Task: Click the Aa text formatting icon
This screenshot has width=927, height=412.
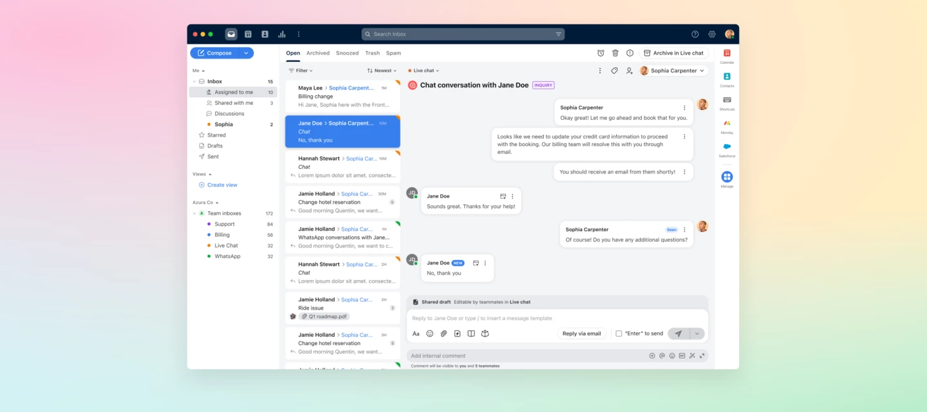Action: [416, 333]
